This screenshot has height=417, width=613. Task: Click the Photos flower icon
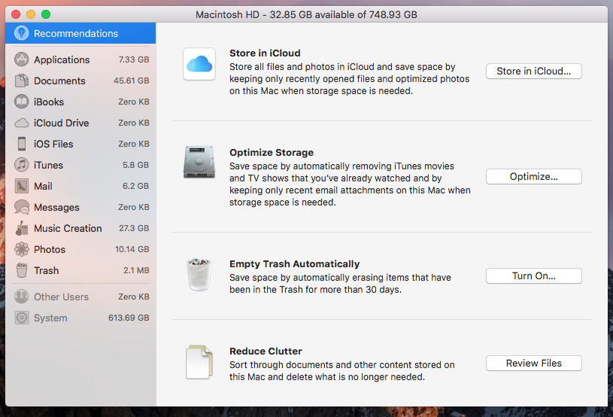pyautogui.click(x=22, y=249)
